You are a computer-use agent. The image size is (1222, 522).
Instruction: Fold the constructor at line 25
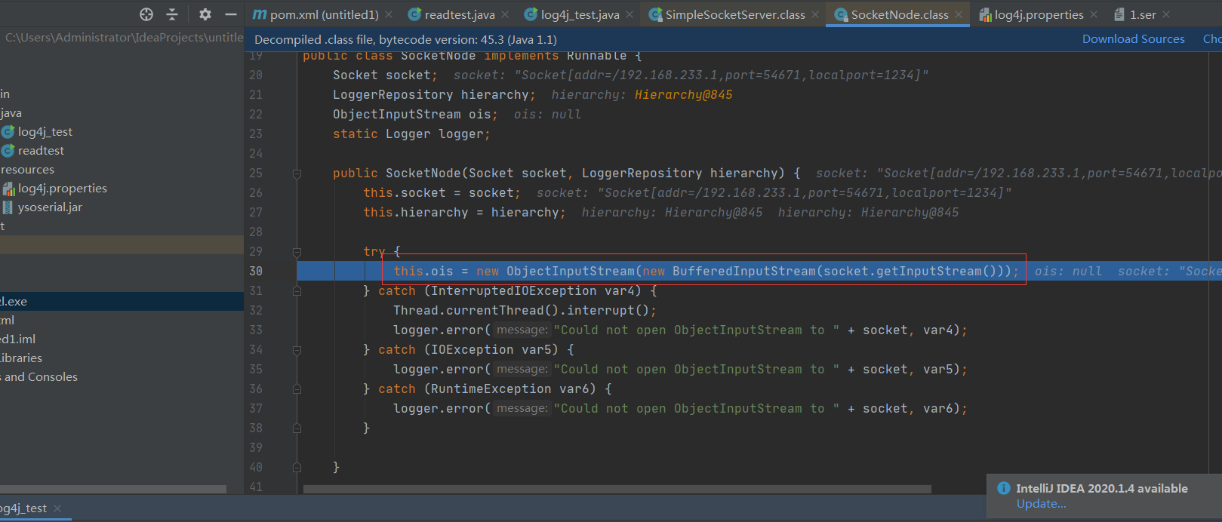click(297, 173)
